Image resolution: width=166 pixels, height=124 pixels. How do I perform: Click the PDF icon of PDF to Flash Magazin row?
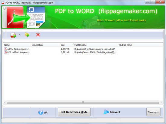coord(6,52)
